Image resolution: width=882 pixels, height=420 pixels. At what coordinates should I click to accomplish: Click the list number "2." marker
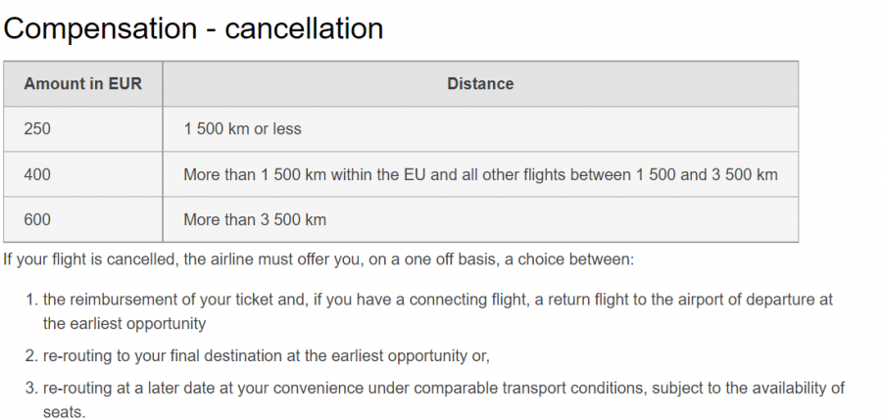point(31,354)
